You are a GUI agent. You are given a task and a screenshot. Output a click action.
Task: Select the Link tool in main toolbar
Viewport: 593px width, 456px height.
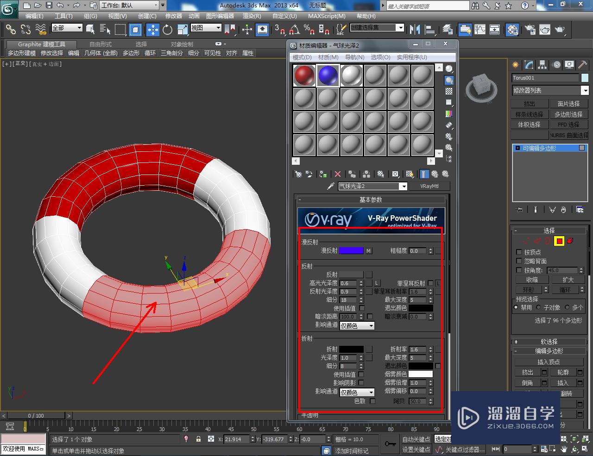tap(11, 30)
